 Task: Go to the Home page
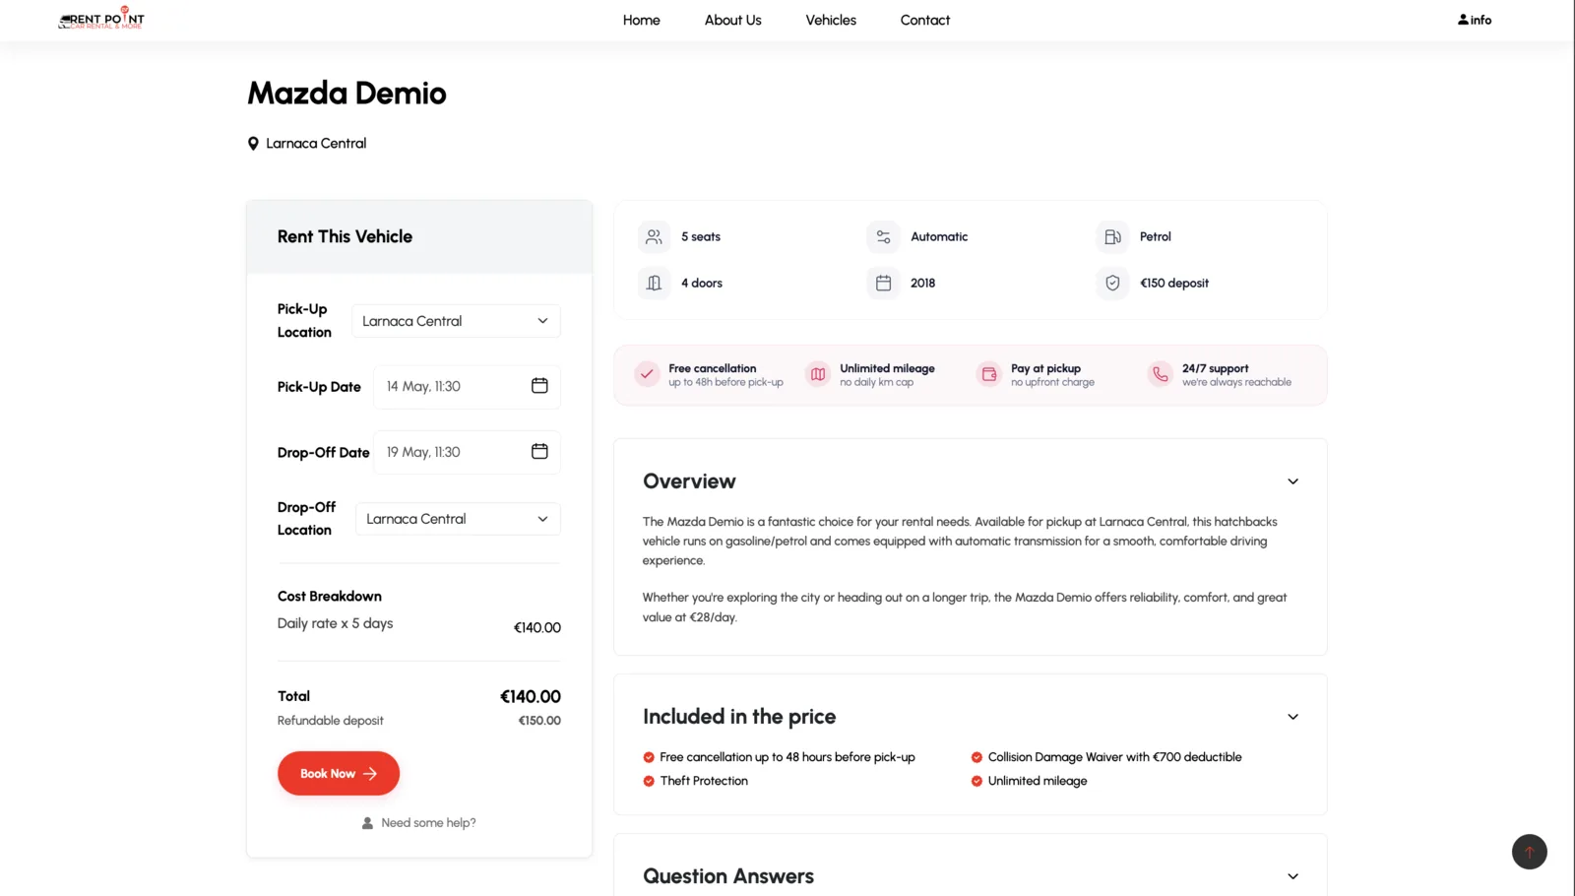pyautogui.click(x=642, y=20)
